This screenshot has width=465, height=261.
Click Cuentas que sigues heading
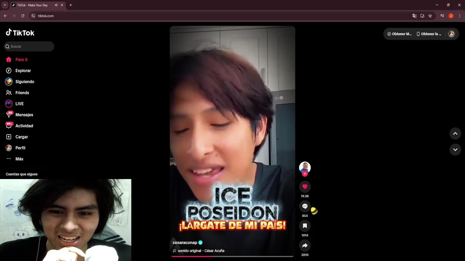tap(21, 174)
